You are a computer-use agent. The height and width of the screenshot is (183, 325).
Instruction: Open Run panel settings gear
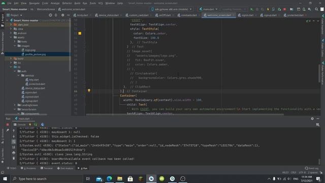312,118
